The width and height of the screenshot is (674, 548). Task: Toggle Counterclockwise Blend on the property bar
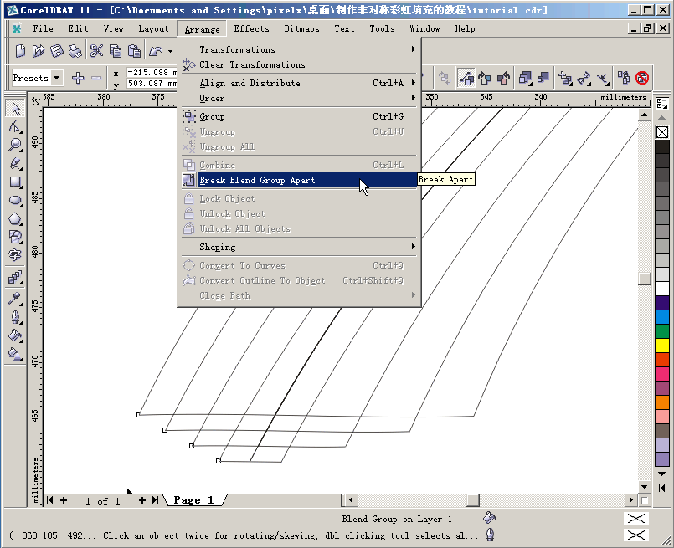503,78
